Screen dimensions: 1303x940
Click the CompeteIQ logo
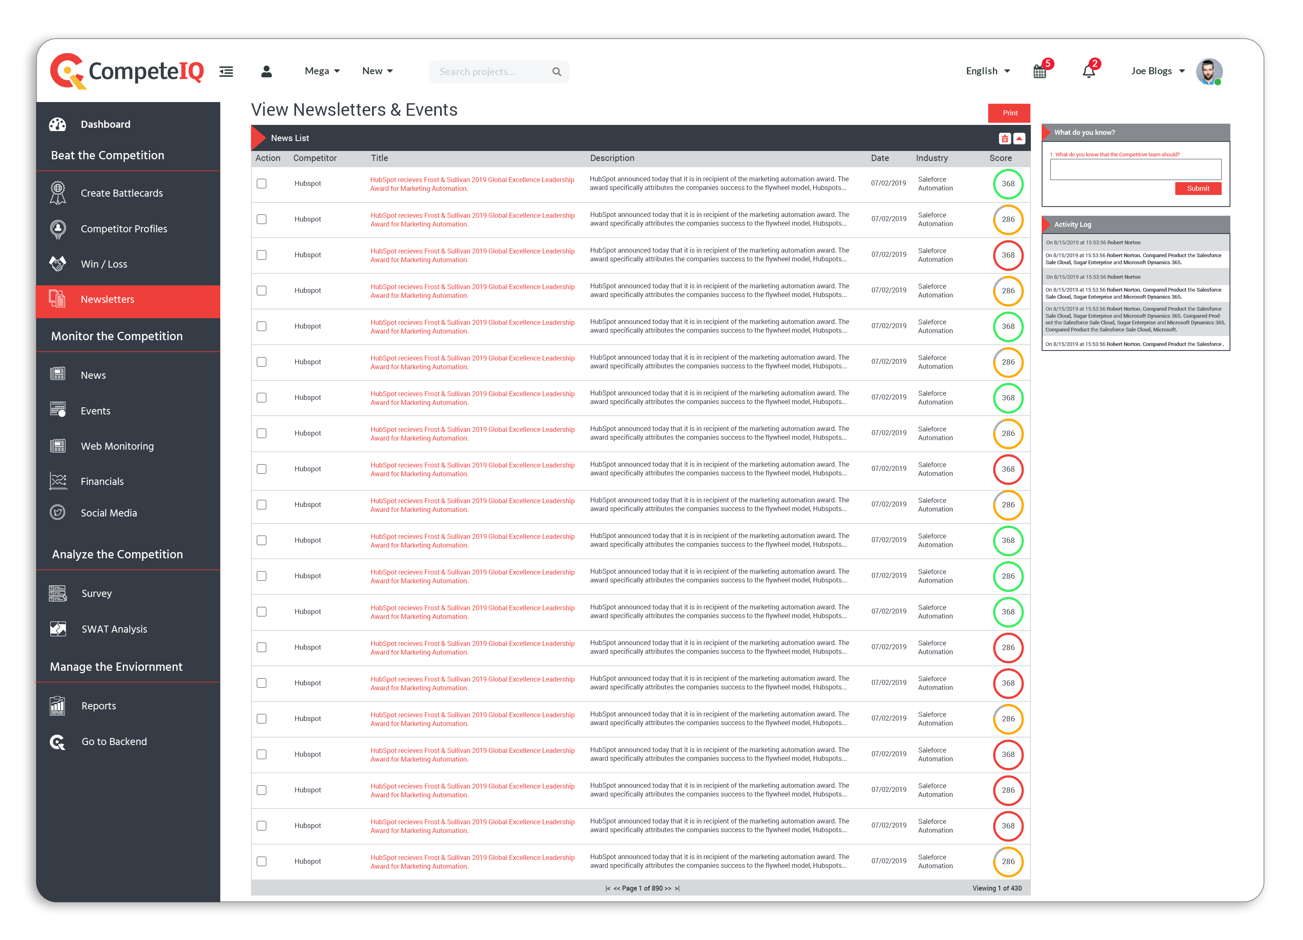tap(127, 71)
